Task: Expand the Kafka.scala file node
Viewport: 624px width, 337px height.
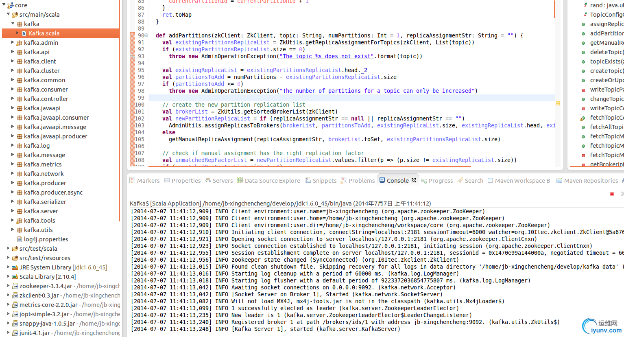Action: coord(17,33)
